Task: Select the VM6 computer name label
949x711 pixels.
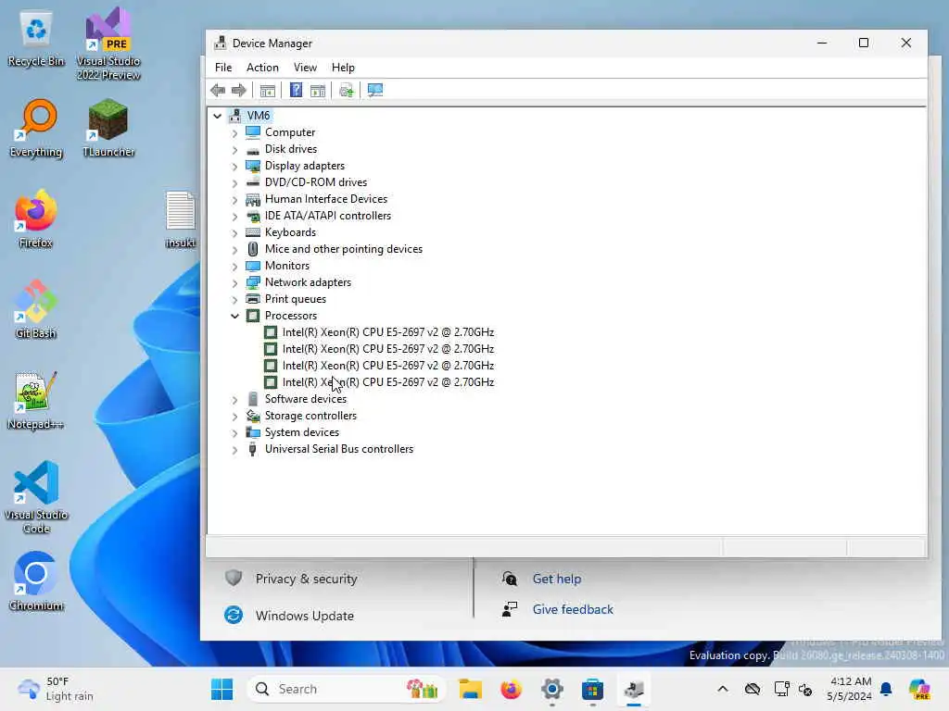Action: coord(259,116)
